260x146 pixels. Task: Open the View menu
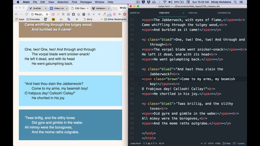[51, 2]
